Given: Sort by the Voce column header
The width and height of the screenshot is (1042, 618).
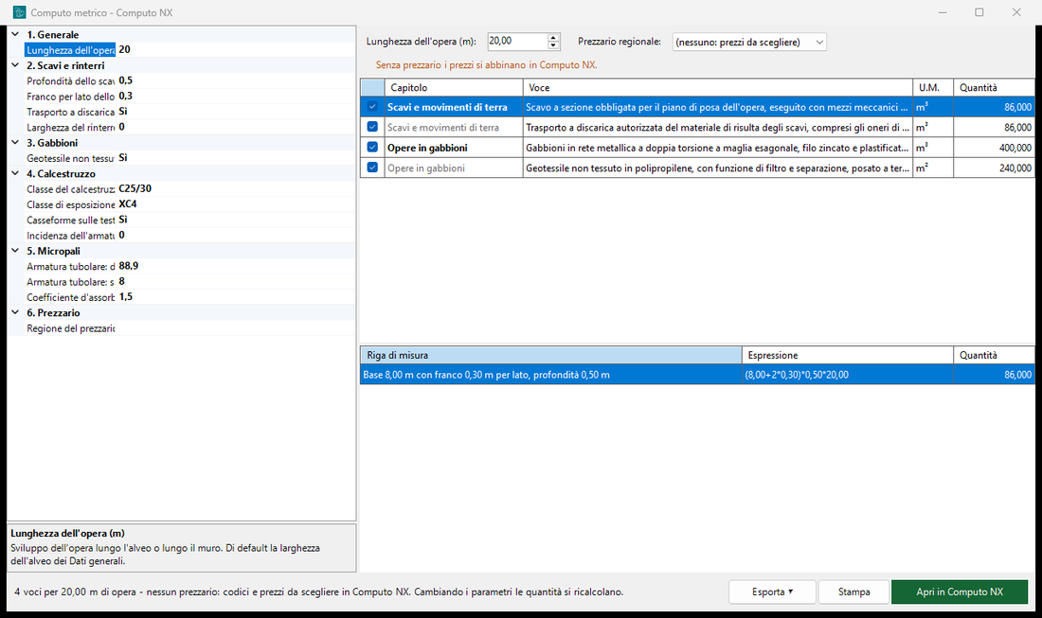Looking at the screenshot, I should (x=718, y=88).
